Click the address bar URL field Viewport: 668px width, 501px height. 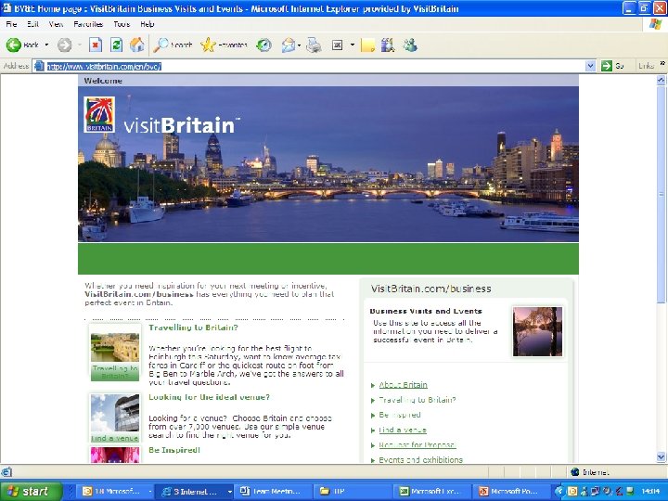click(x=315, y=66)
